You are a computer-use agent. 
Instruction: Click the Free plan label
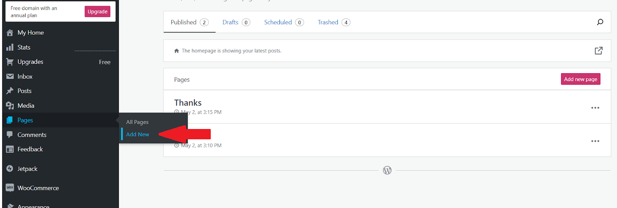tap(105, 62)
